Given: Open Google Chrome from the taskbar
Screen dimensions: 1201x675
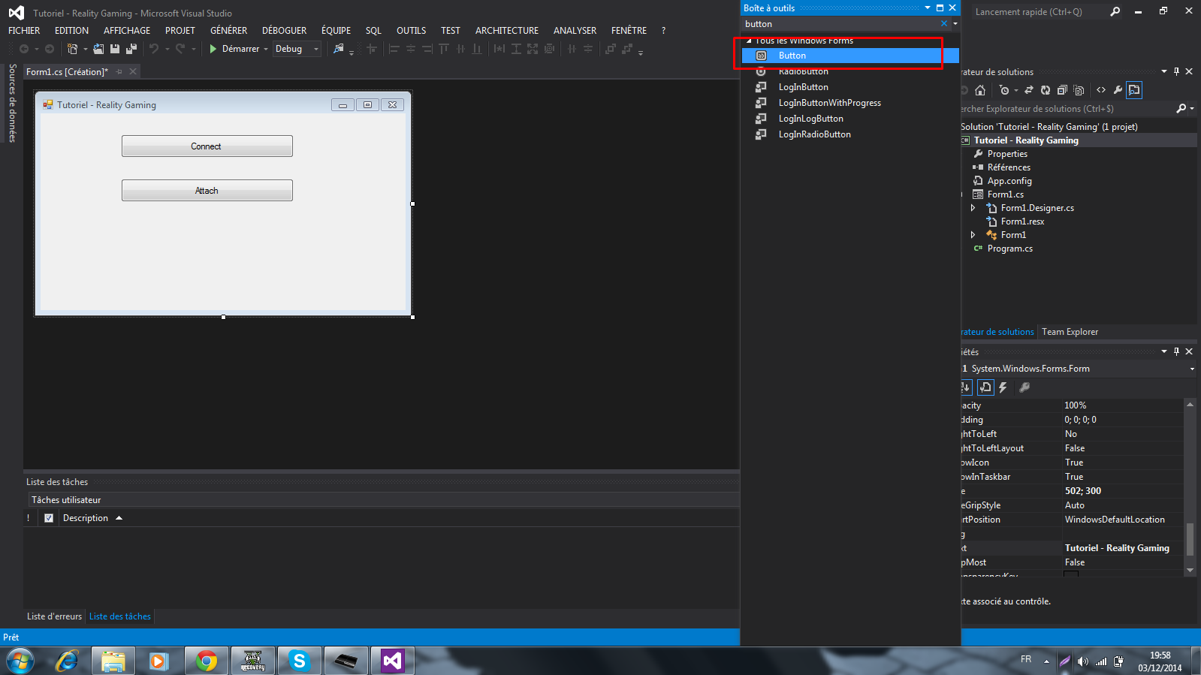Looking at the screenshot, I should pos(207,661).
